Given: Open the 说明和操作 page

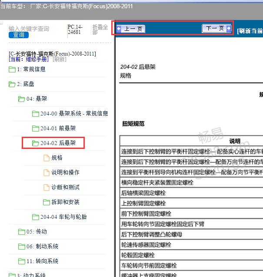Looking at the screenshot, I should click(65, 173).
